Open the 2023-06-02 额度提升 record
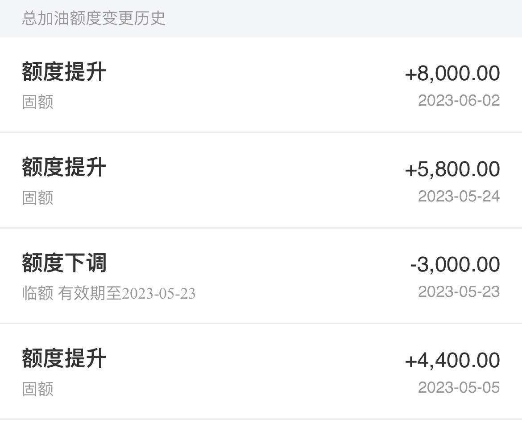This screenshot has height=423, width=522. [x=261, y=85]
